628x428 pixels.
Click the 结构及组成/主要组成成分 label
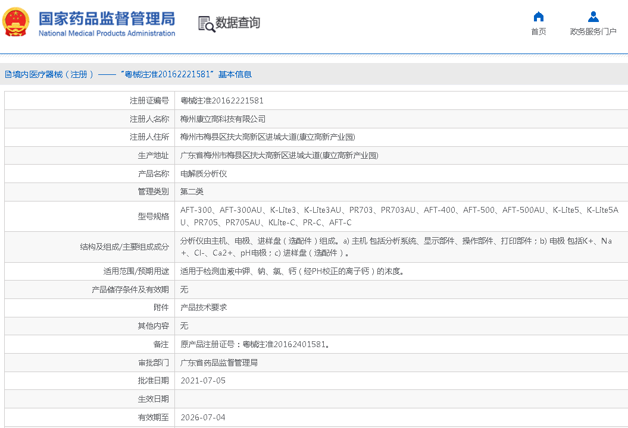point(124,247)
